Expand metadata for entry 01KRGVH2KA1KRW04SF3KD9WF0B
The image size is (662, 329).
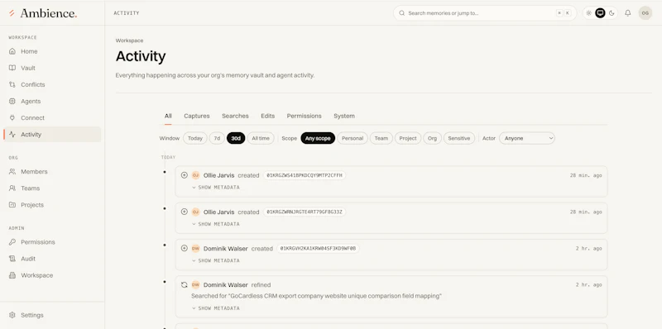click(x=216, y=260)
